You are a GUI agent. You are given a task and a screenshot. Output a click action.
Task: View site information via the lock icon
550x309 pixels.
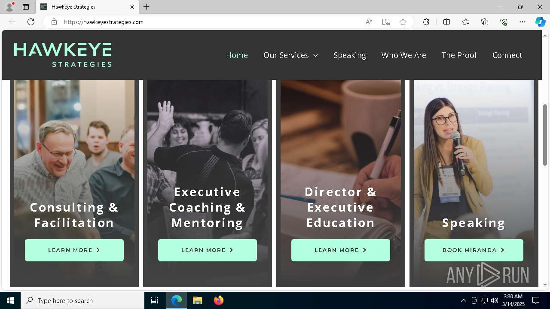(54, 22)
